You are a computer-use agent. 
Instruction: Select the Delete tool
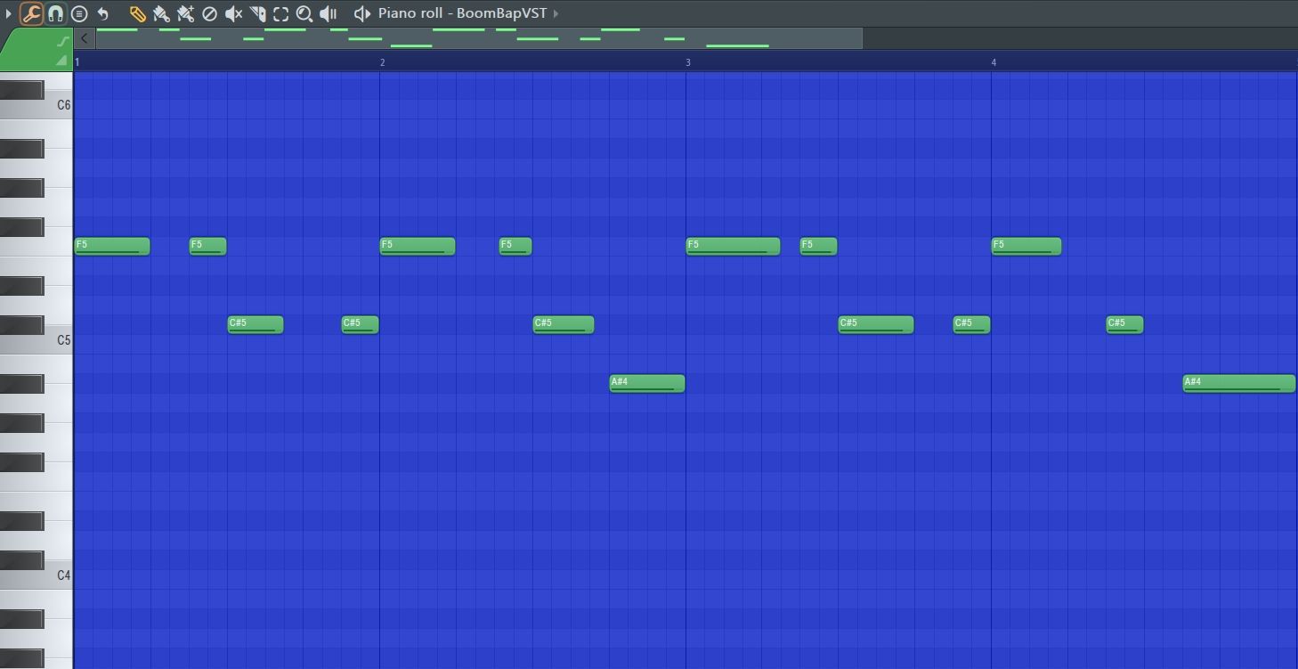coord(210,13)
